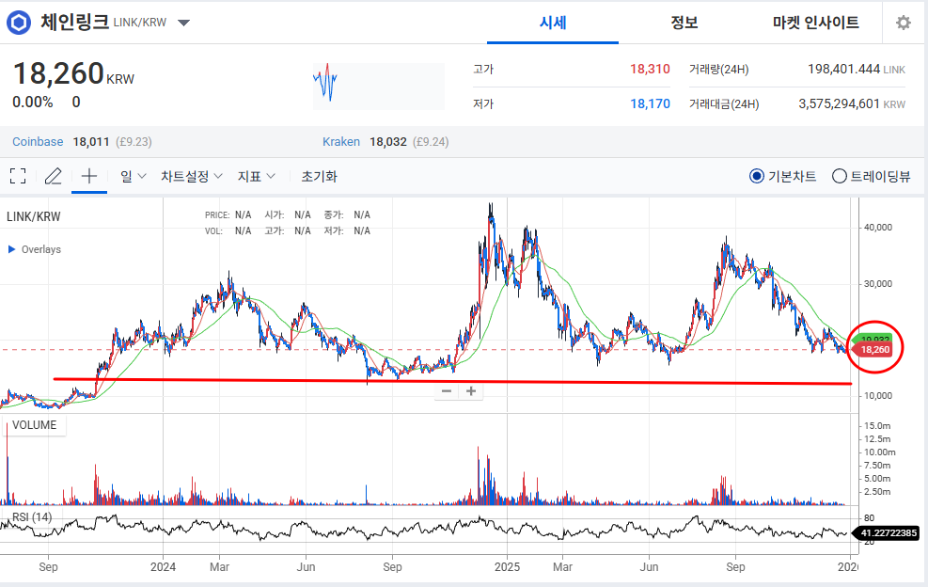Switch to the 정보 tab
This screenshot has width=928, height=587.
(684, 23)
